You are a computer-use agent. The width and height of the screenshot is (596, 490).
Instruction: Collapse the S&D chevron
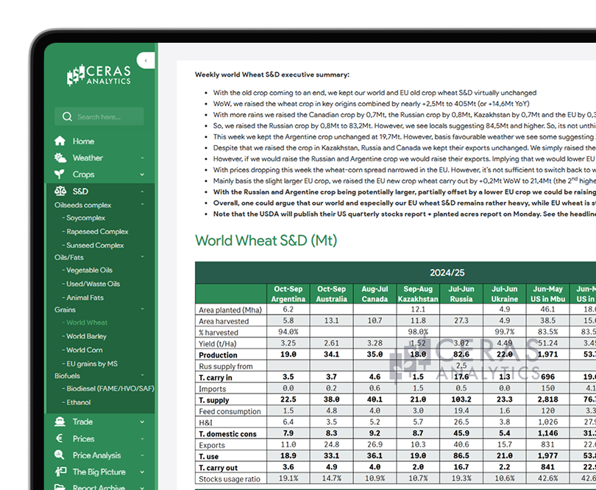pyautogui.click(x=142, y=192)
